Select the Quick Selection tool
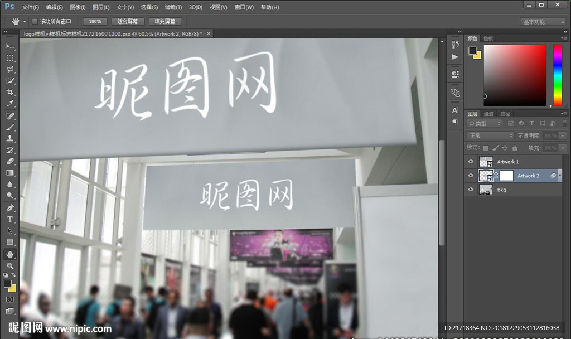Screen dimensions: 571x339 click(x=10, y=81)
